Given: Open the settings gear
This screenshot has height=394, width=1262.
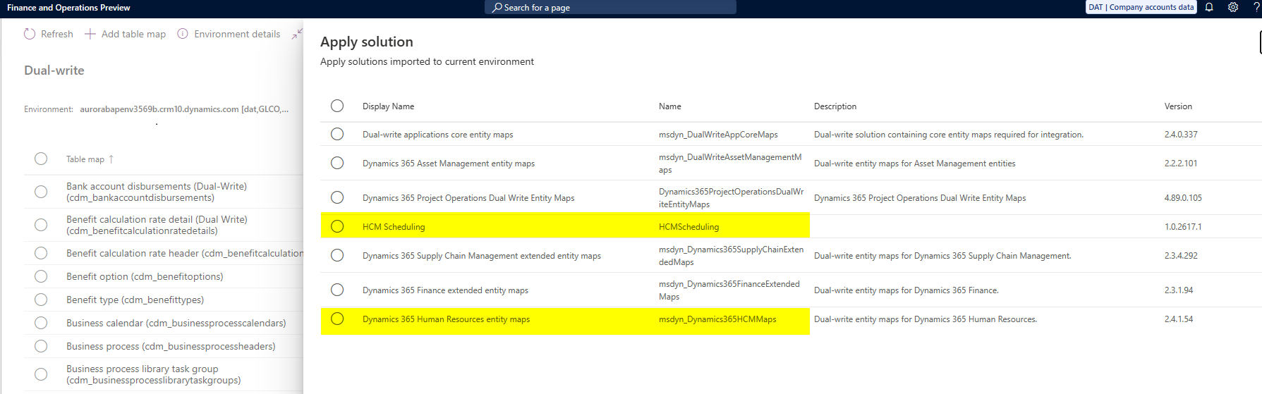Looking at the screenshot, I should point(1233,7).
